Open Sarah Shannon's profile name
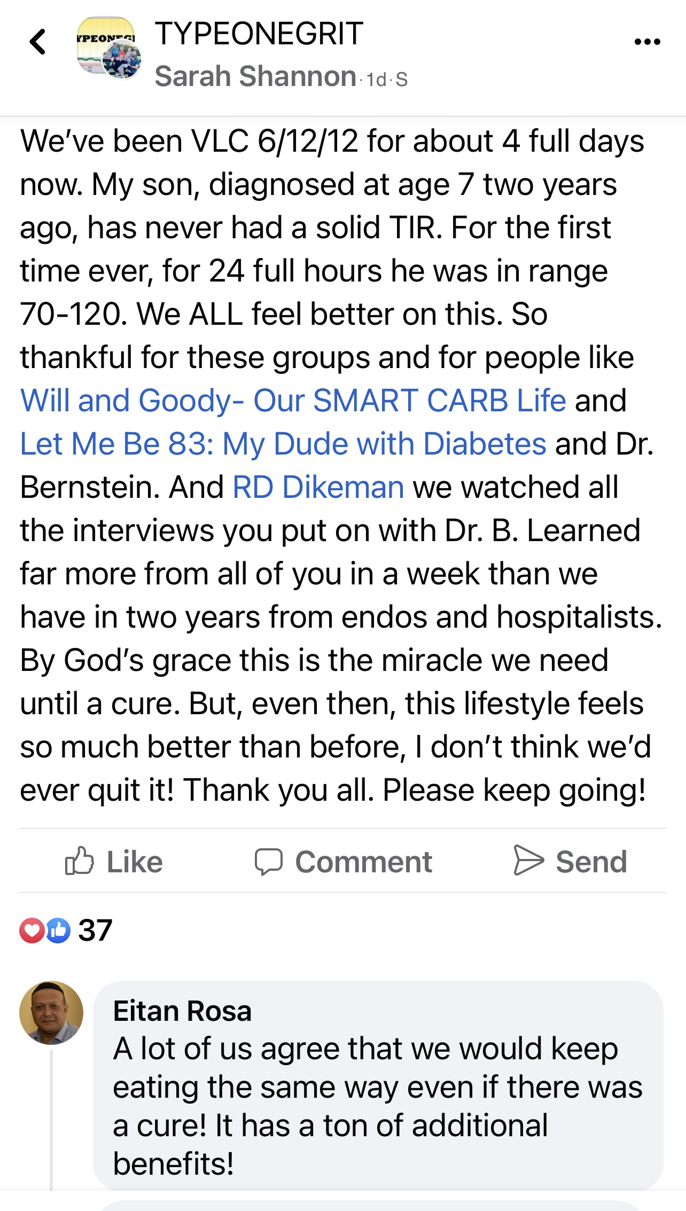686x1211 pixels. [255, 76]
